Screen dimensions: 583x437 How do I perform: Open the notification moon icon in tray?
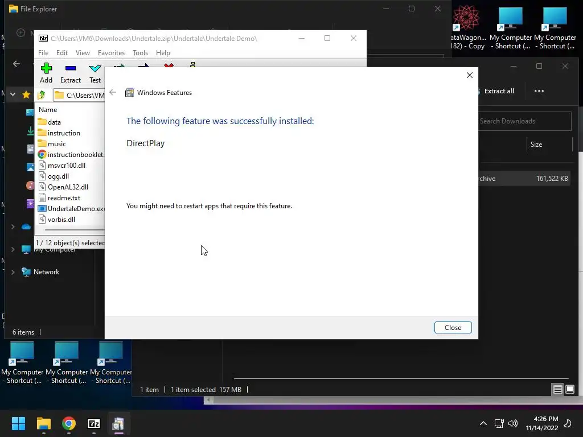pyautogui.click(x=568, y=423)
